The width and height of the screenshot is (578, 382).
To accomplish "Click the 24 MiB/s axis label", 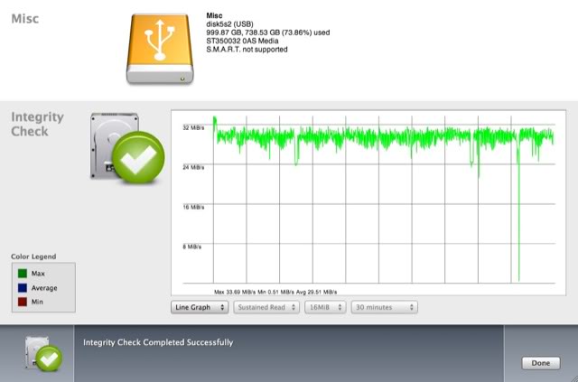I will tap(193, 167).
